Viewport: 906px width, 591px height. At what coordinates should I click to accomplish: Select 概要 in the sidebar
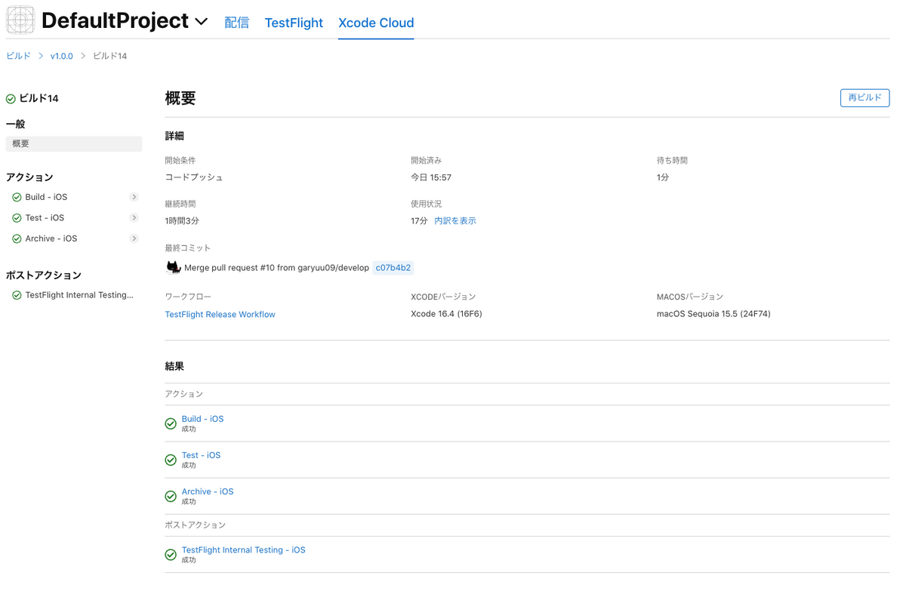(74, 143)
